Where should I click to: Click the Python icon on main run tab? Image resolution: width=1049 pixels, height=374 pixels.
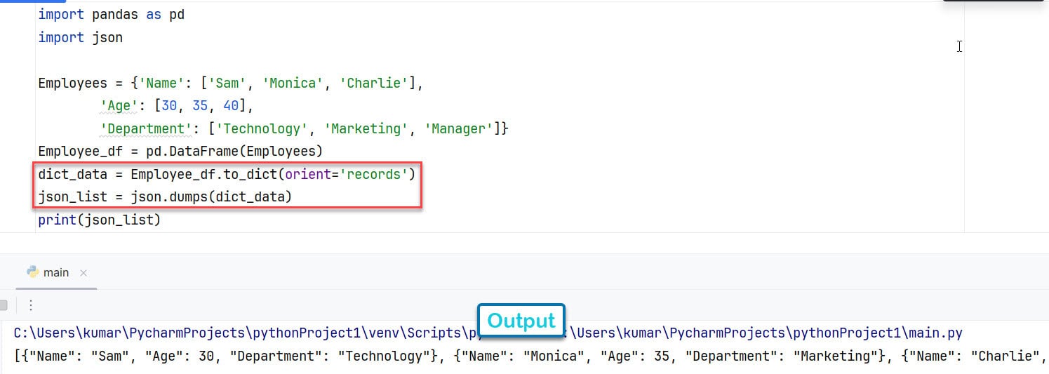pyautogui.click(x=32, y=272)
